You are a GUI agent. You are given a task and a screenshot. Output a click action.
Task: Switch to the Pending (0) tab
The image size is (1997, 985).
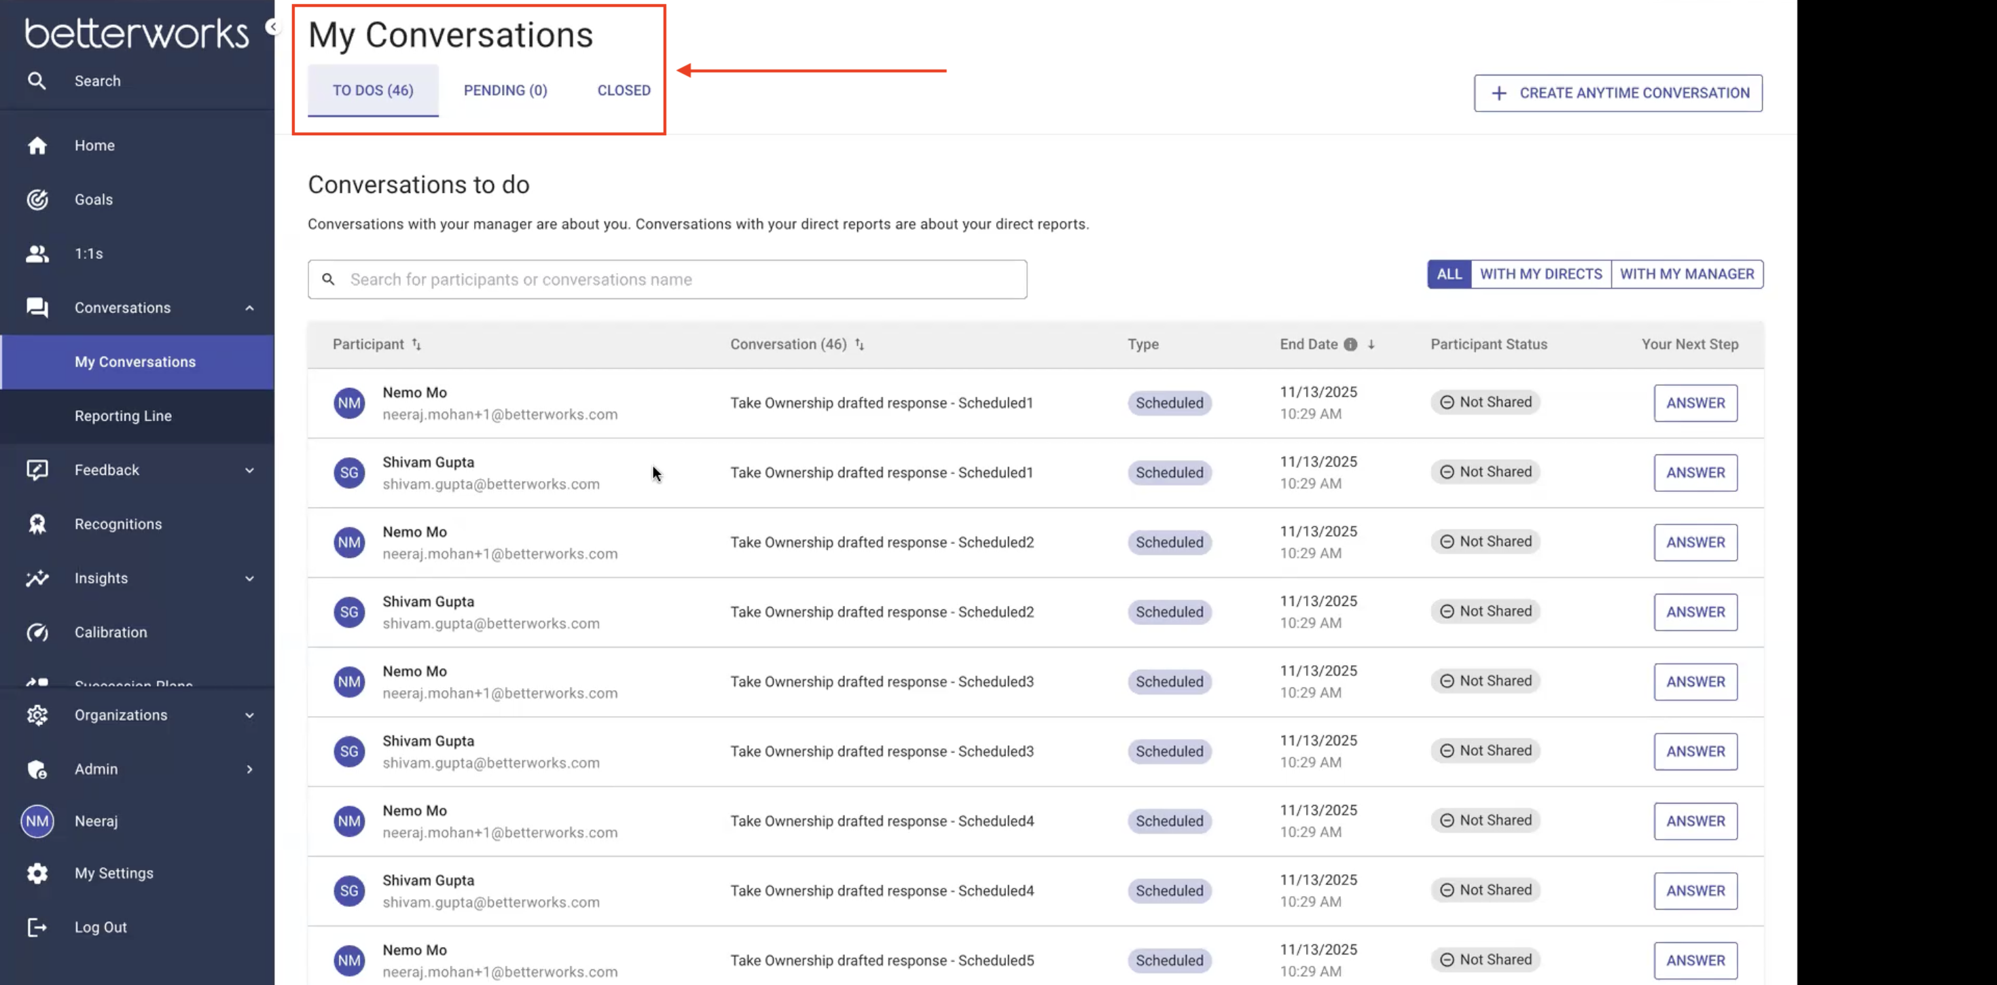pos(505,90)
